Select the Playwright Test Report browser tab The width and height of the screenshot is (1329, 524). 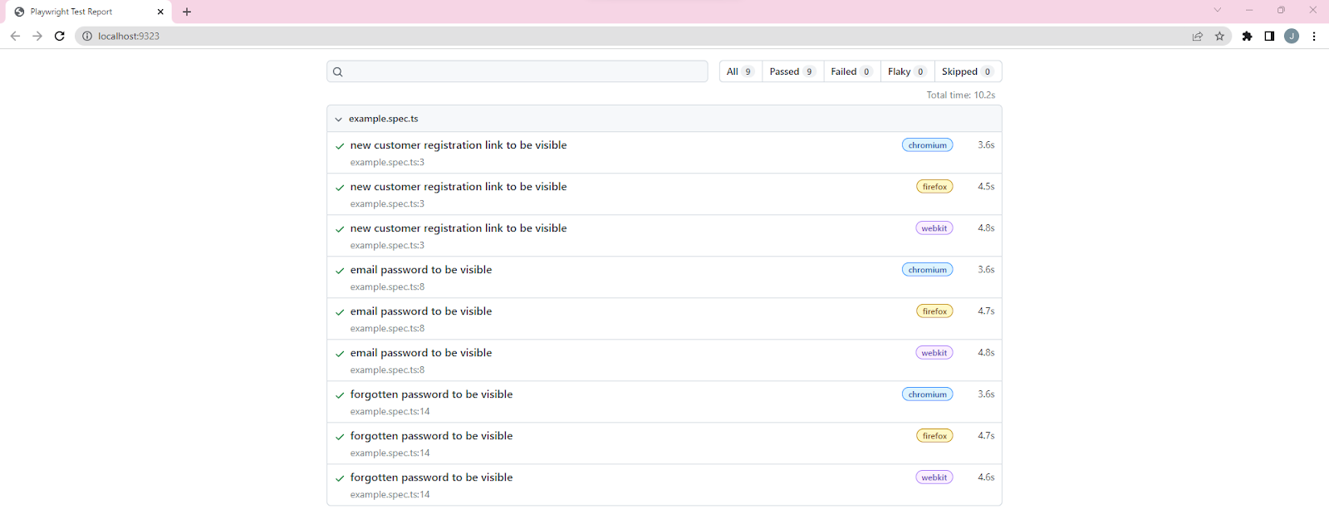click(x=87, y=12)
